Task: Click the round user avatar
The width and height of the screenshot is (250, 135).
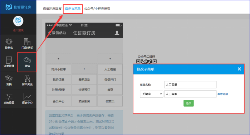Action: click(x=18, y=21)
